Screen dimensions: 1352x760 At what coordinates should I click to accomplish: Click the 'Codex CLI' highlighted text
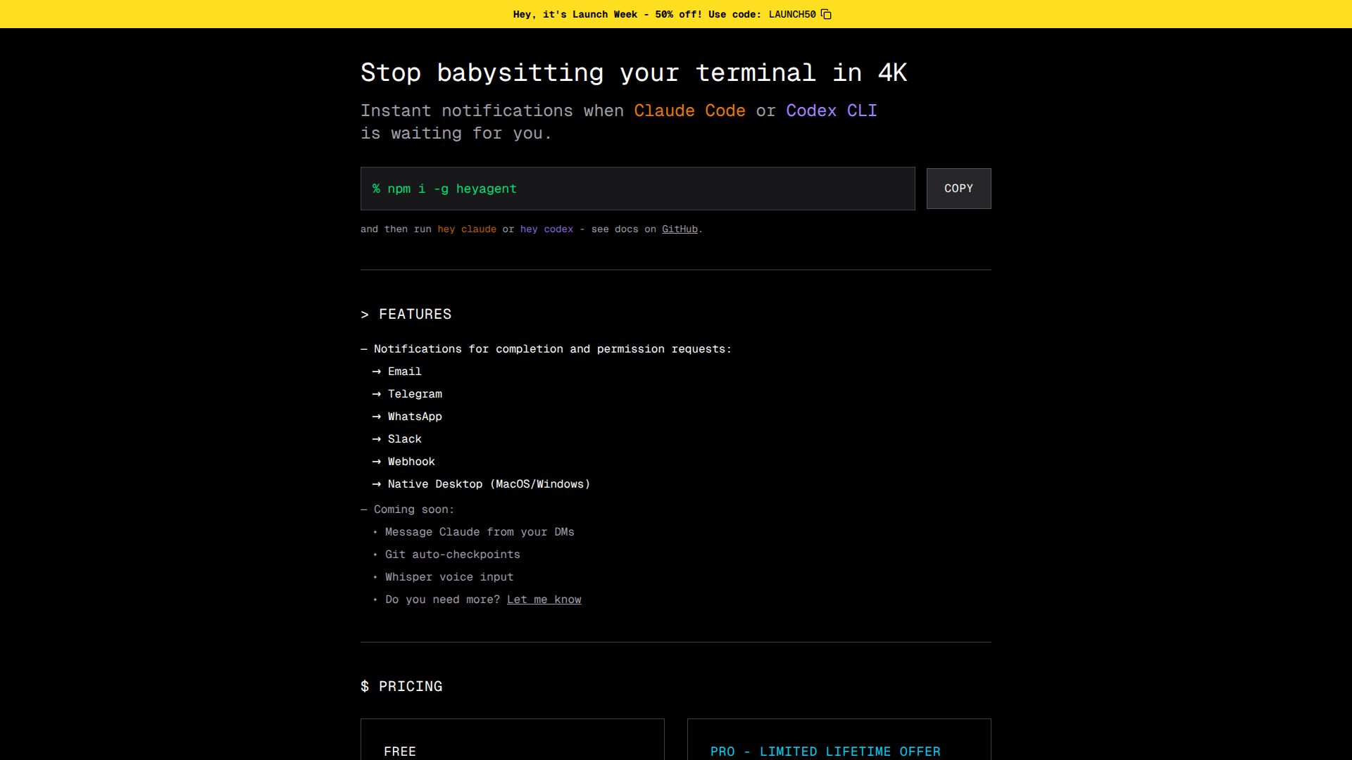tap(831, 110)
